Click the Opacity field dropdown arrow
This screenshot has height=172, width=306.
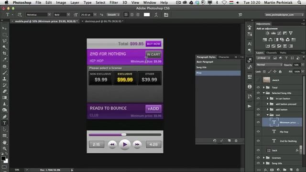click(x=303, y=65)
